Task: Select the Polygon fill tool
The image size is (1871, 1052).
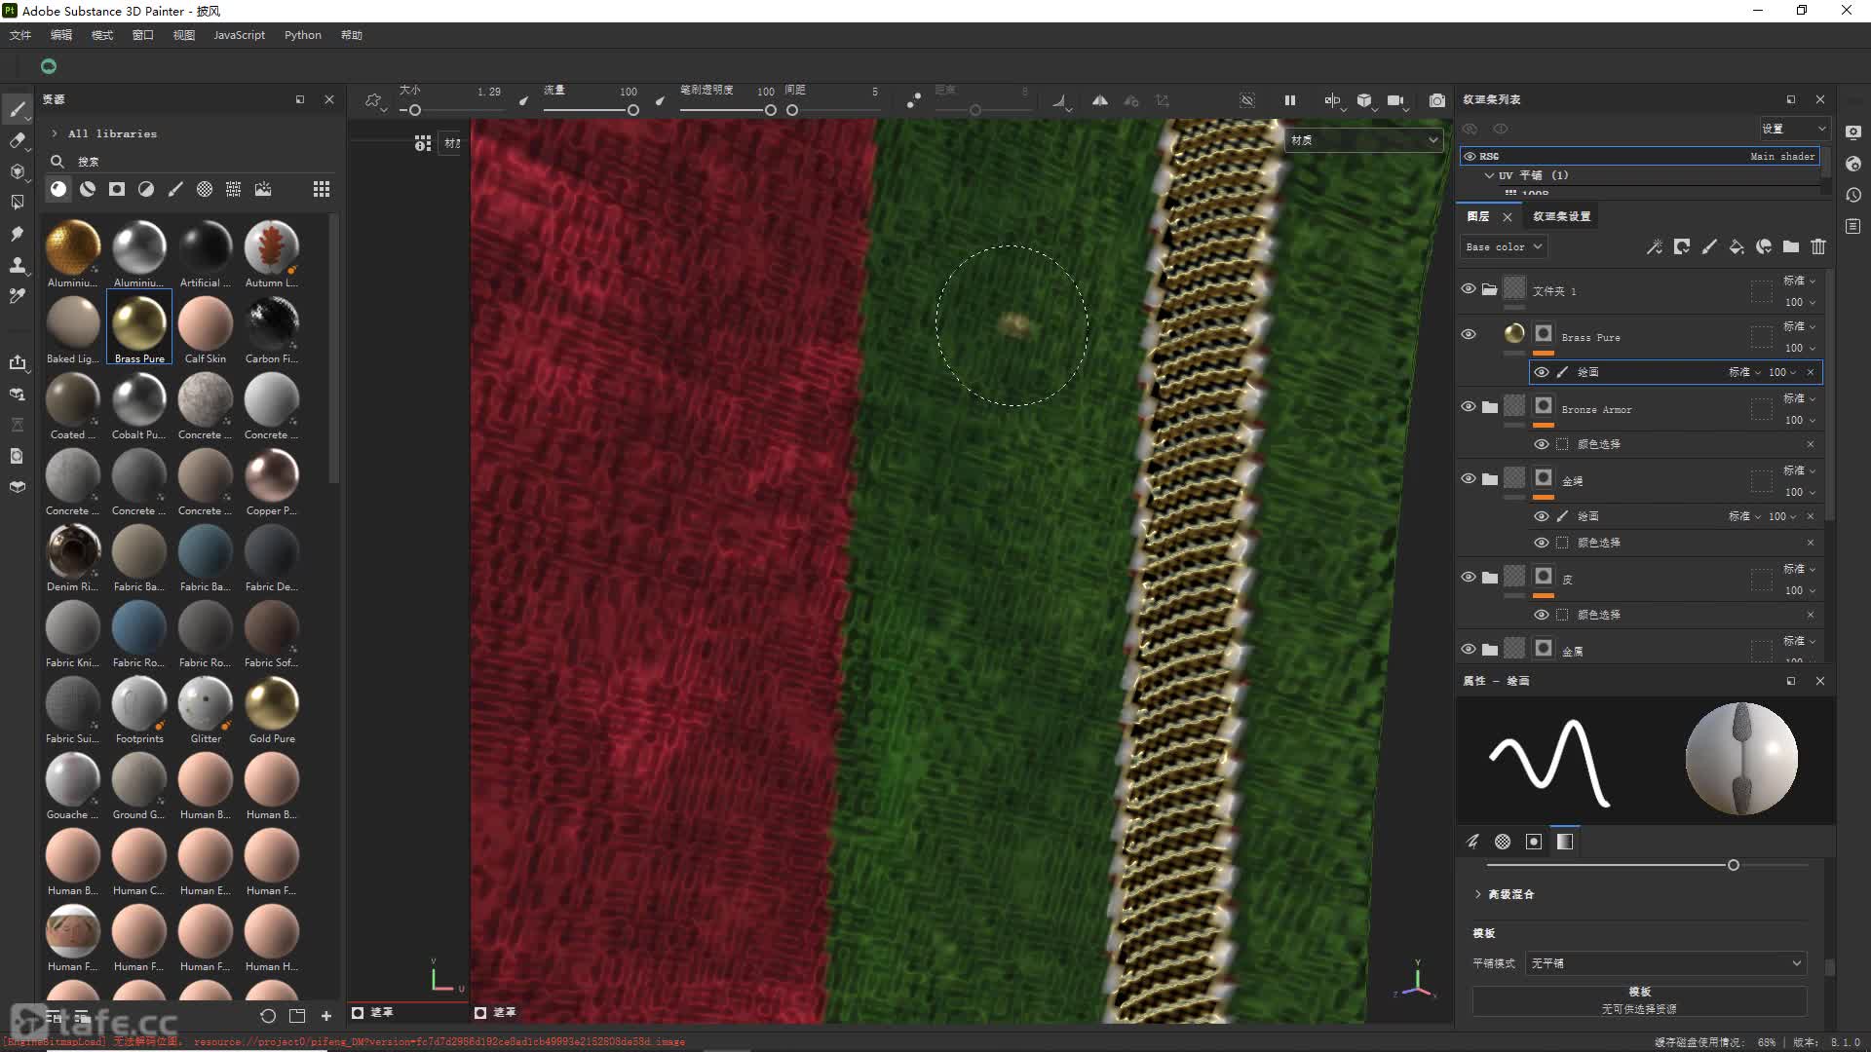Action: 17,203
